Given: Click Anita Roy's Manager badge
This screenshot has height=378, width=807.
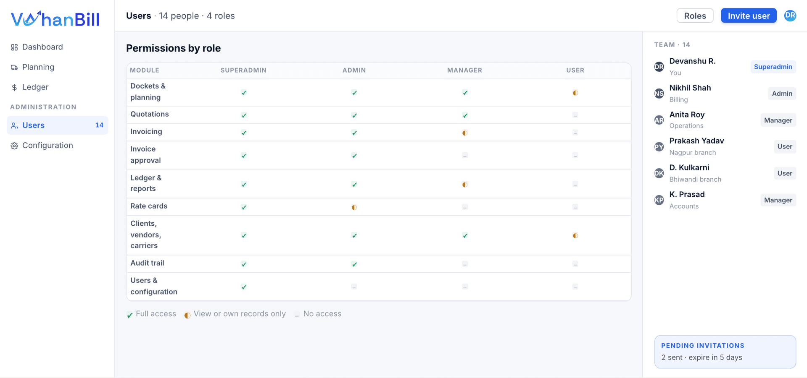Looking at the screenshot, I should [x=778, y=120].
